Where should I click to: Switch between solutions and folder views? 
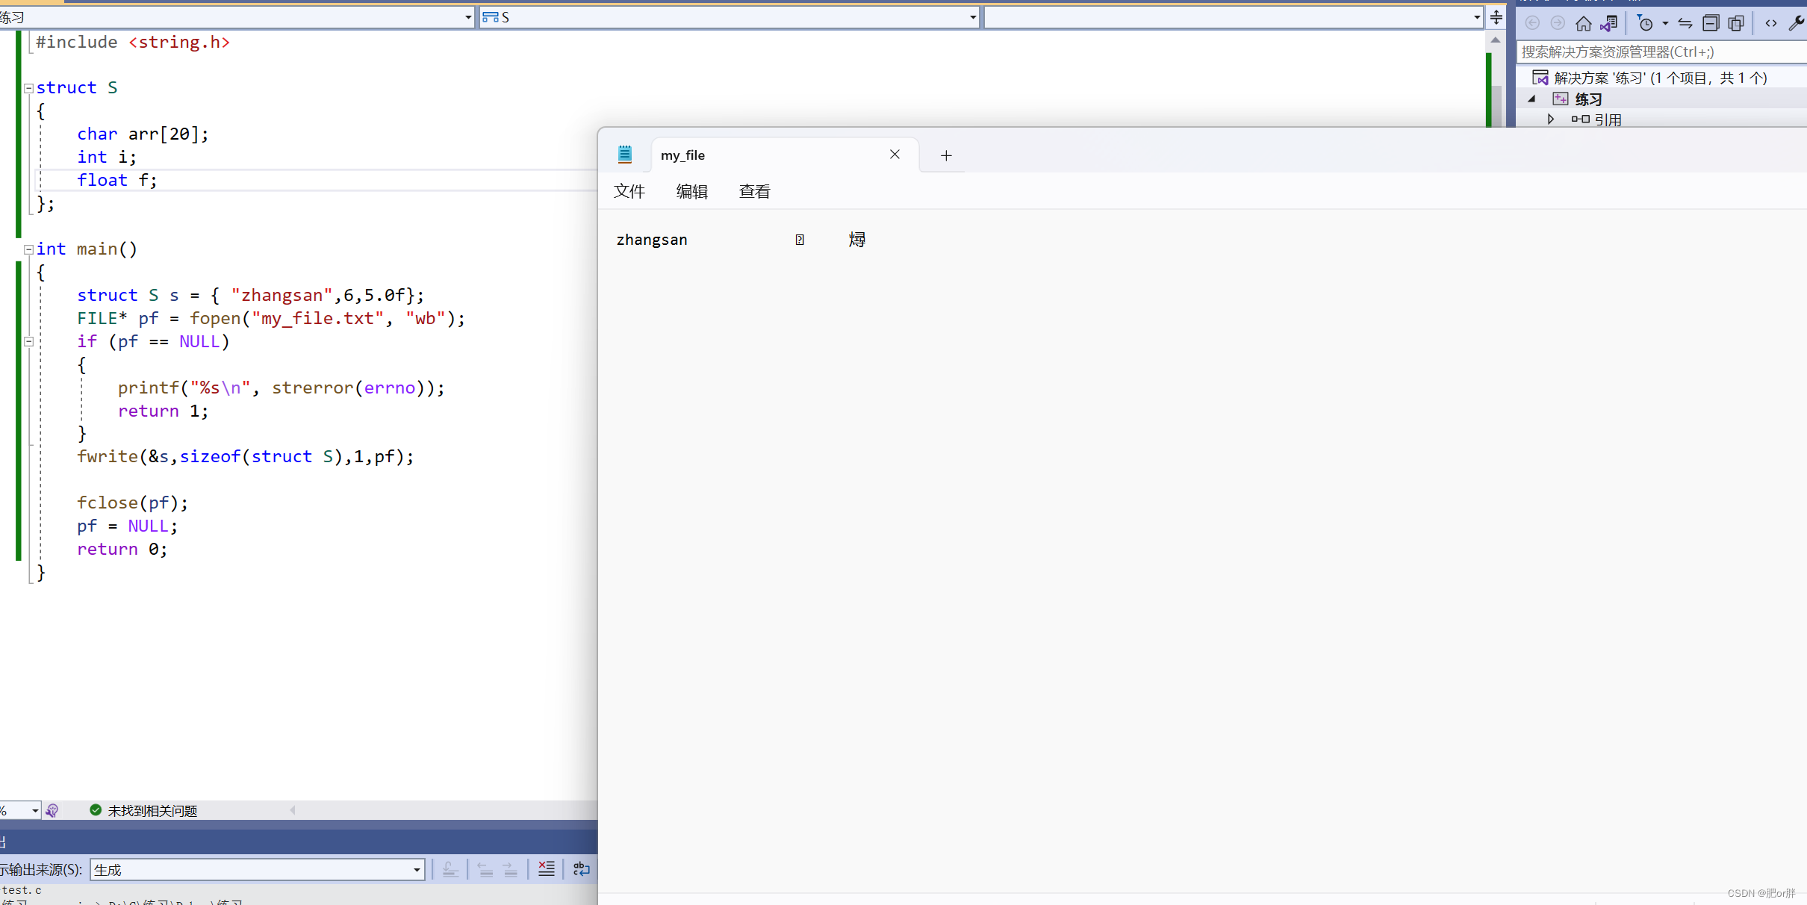point(1609,23)
